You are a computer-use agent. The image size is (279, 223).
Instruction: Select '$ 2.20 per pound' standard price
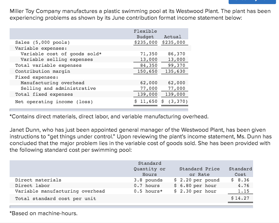pyautogui.click(x=197, y=180)
